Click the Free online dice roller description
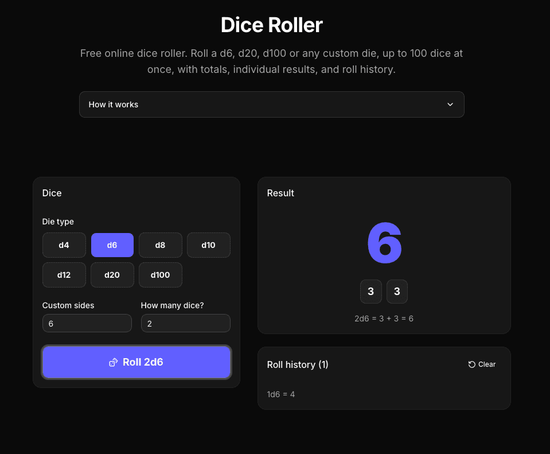550x454 pixels. [x=271, y=61]
